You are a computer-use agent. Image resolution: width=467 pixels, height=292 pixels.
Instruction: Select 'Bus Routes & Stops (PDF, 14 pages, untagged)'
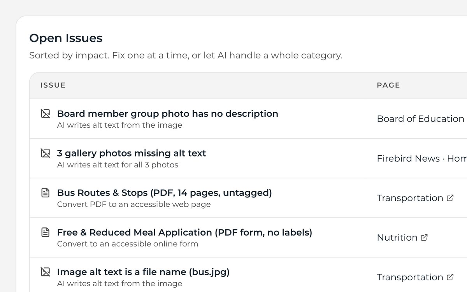165,193
